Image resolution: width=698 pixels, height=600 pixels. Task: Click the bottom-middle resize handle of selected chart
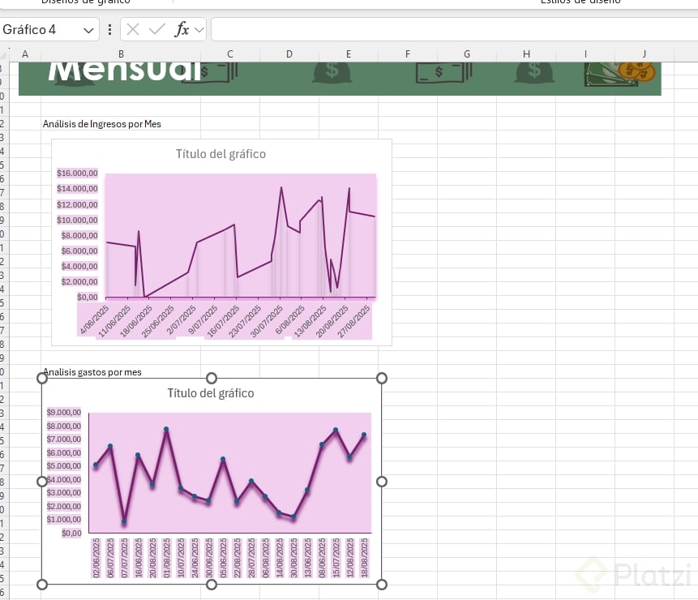212,585
